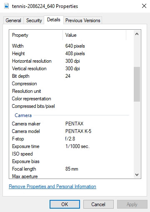Click the vertical scrollbar thumb
The image size is (150, 212).
coord(137,84)
